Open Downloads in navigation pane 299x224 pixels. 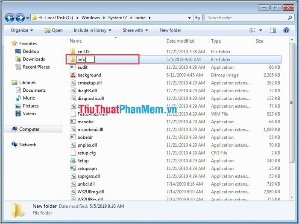tap(34, 59)
